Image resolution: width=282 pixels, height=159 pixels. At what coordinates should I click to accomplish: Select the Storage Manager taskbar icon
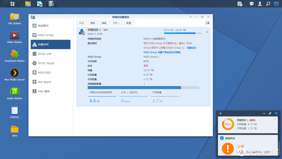coord(51,4)
